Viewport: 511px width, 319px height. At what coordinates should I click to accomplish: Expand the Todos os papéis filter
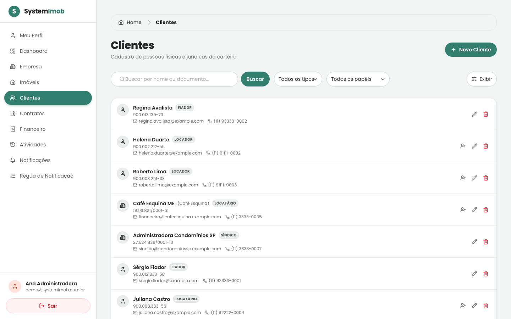tap(358, 79)
